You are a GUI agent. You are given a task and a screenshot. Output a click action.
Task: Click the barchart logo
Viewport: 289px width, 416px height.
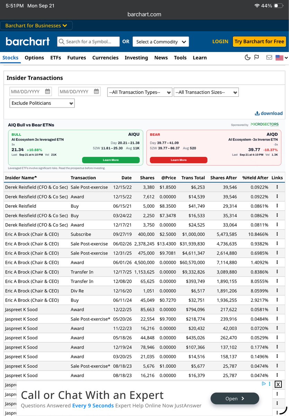28,41
